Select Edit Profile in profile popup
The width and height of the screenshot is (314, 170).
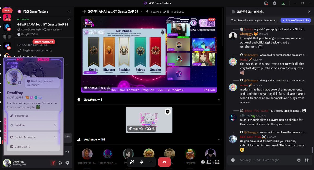pos(33,116)
